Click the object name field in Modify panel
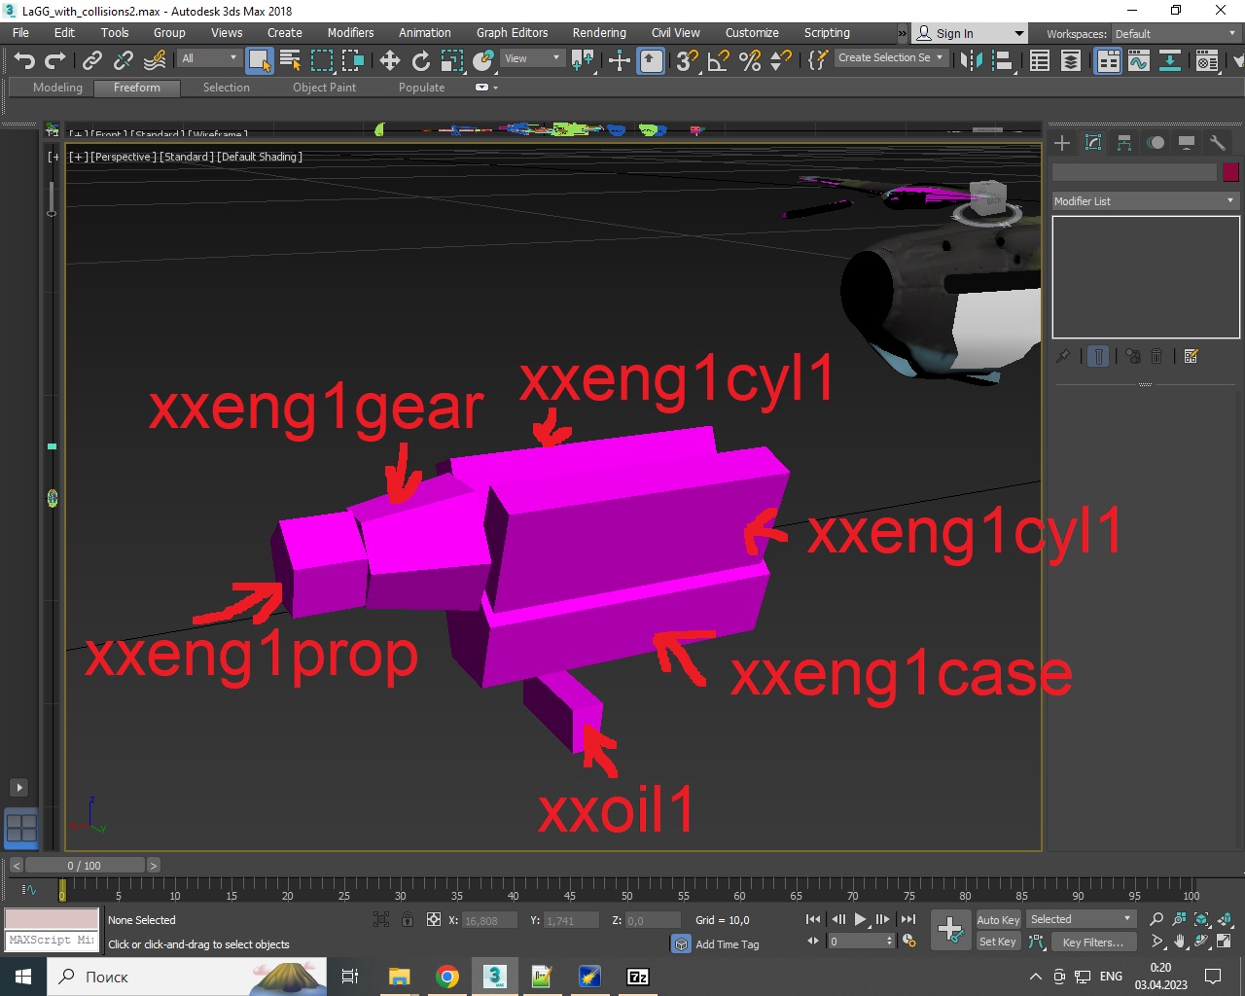Screen dimensions: 1245x996 point(1134,172)
